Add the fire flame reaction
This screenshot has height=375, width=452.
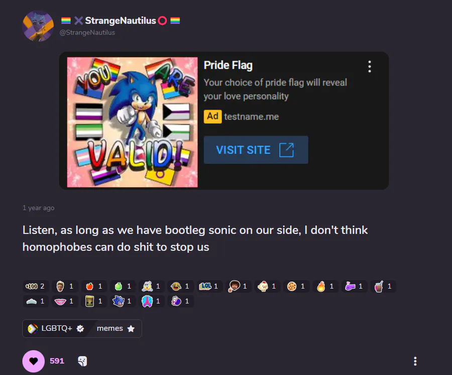tap(325, 286)
